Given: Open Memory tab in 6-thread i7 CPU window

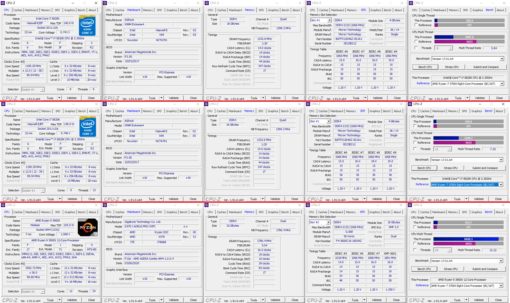Looking at the screenshot, I should 46,10.
